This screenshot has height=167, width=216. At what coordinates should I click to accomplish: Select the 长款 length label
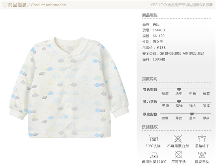coord(206,94)
